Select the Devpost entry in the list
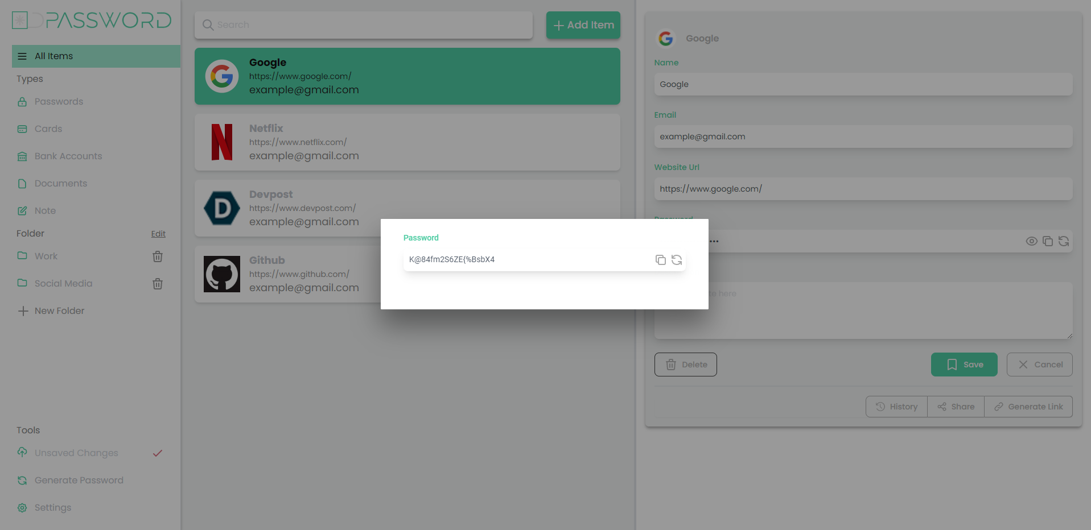1091x530 pixels. tap(407, 208)
